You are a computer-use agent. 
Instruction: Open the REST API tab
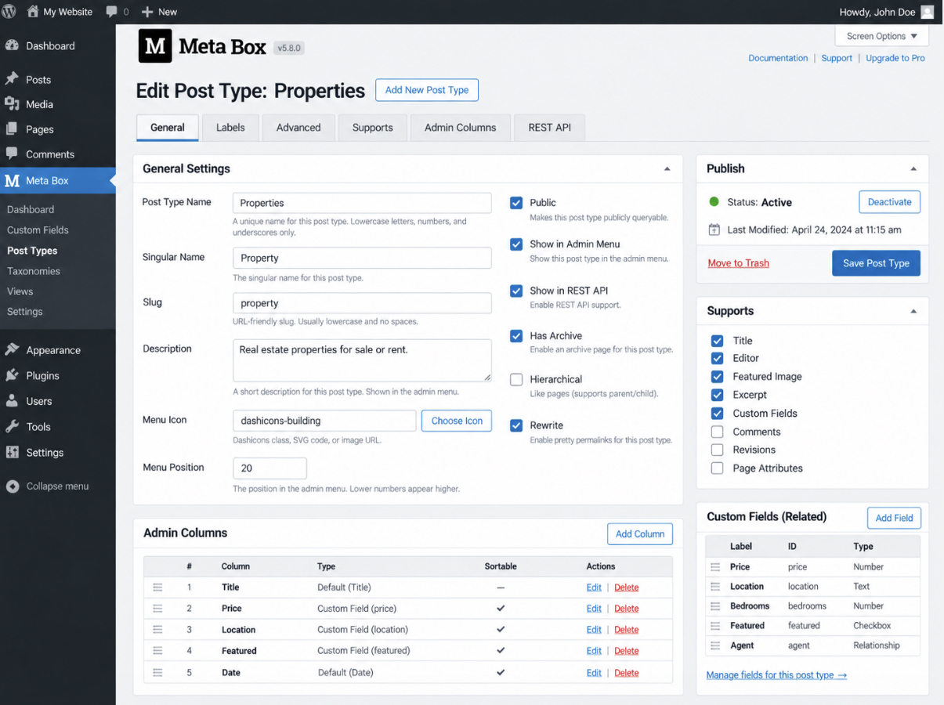pyautogui.click(x=550, y=128)
